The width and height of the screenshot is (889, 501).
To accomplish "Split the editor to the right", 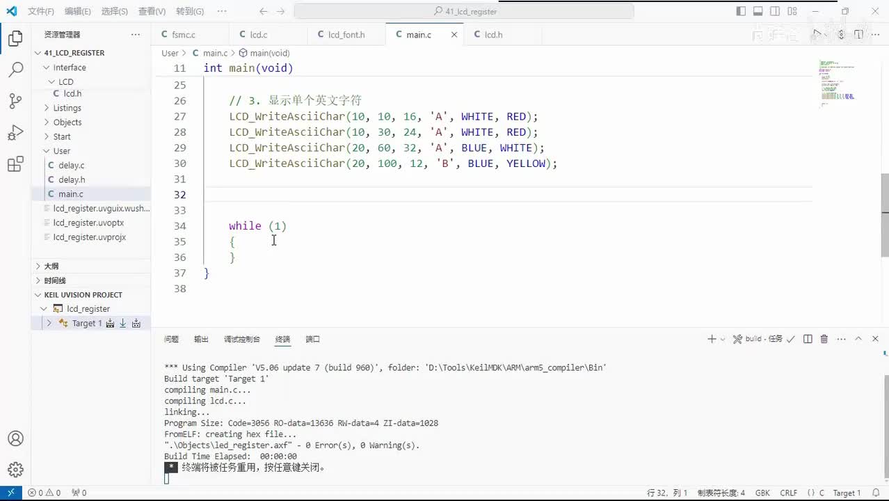I will pos(858,34).
